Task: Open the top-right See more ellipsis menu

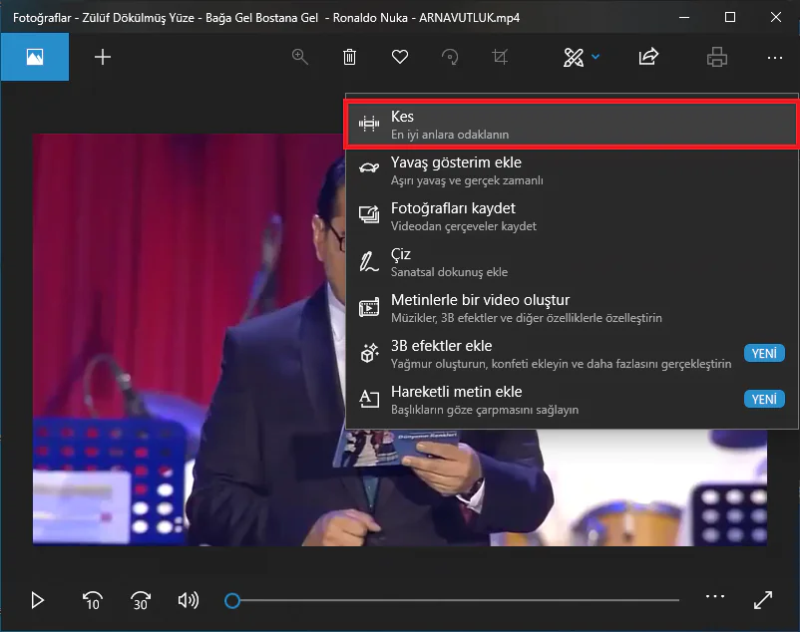Action: 775,57
